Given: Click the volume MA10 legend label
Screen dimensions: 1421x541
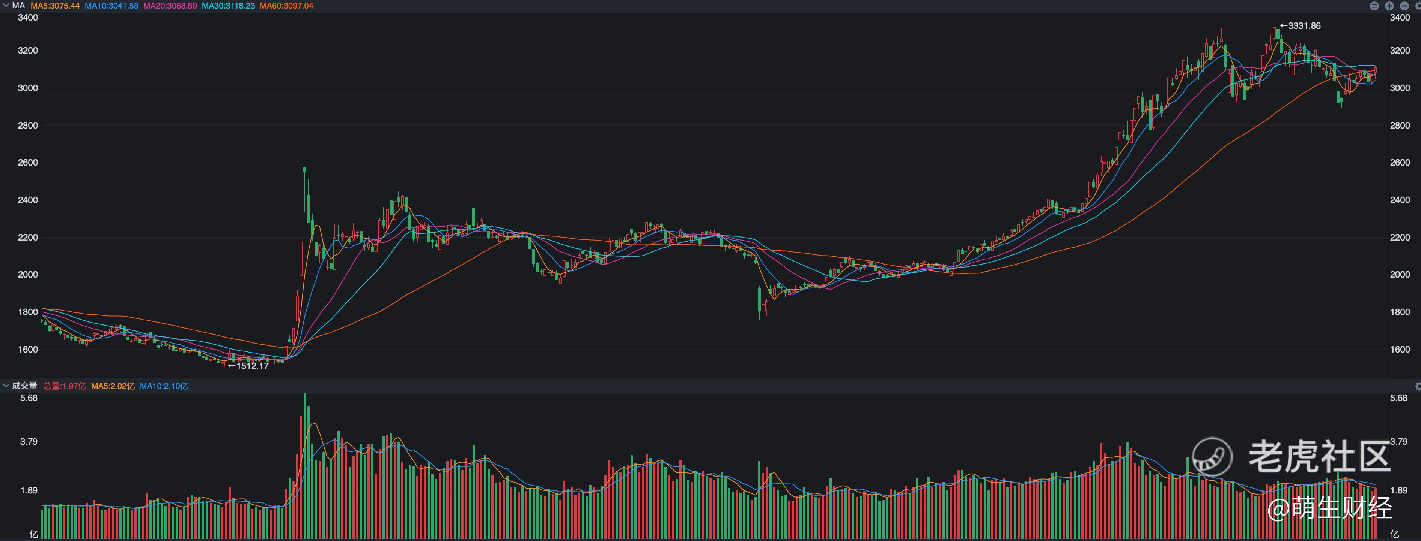Looking at the screenshot, I should coord(164,386).
